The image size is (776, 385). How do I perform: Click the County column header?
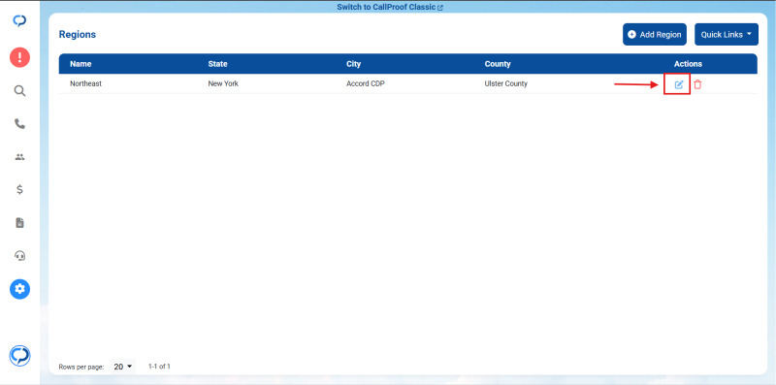pos(498,64)
